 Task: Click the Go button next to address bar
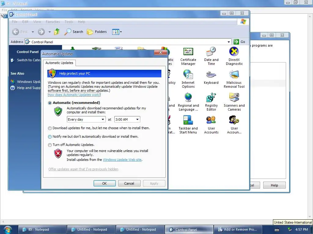239,42
